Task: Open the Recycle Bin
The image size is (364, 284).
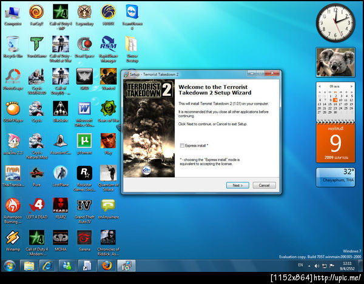Action: [13, 47]
